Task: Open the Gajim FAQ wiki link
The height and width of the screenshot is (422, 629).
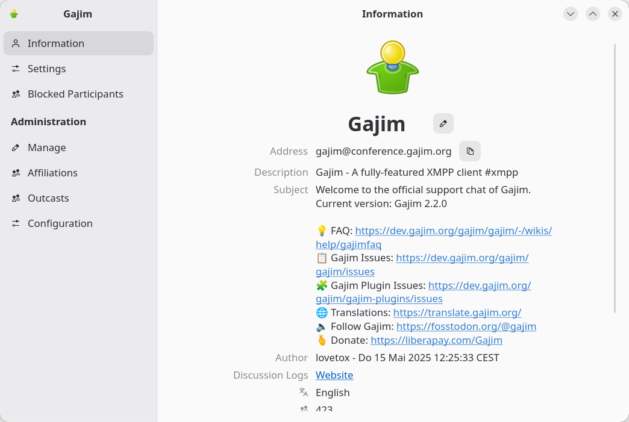Action: click(453, 231)
